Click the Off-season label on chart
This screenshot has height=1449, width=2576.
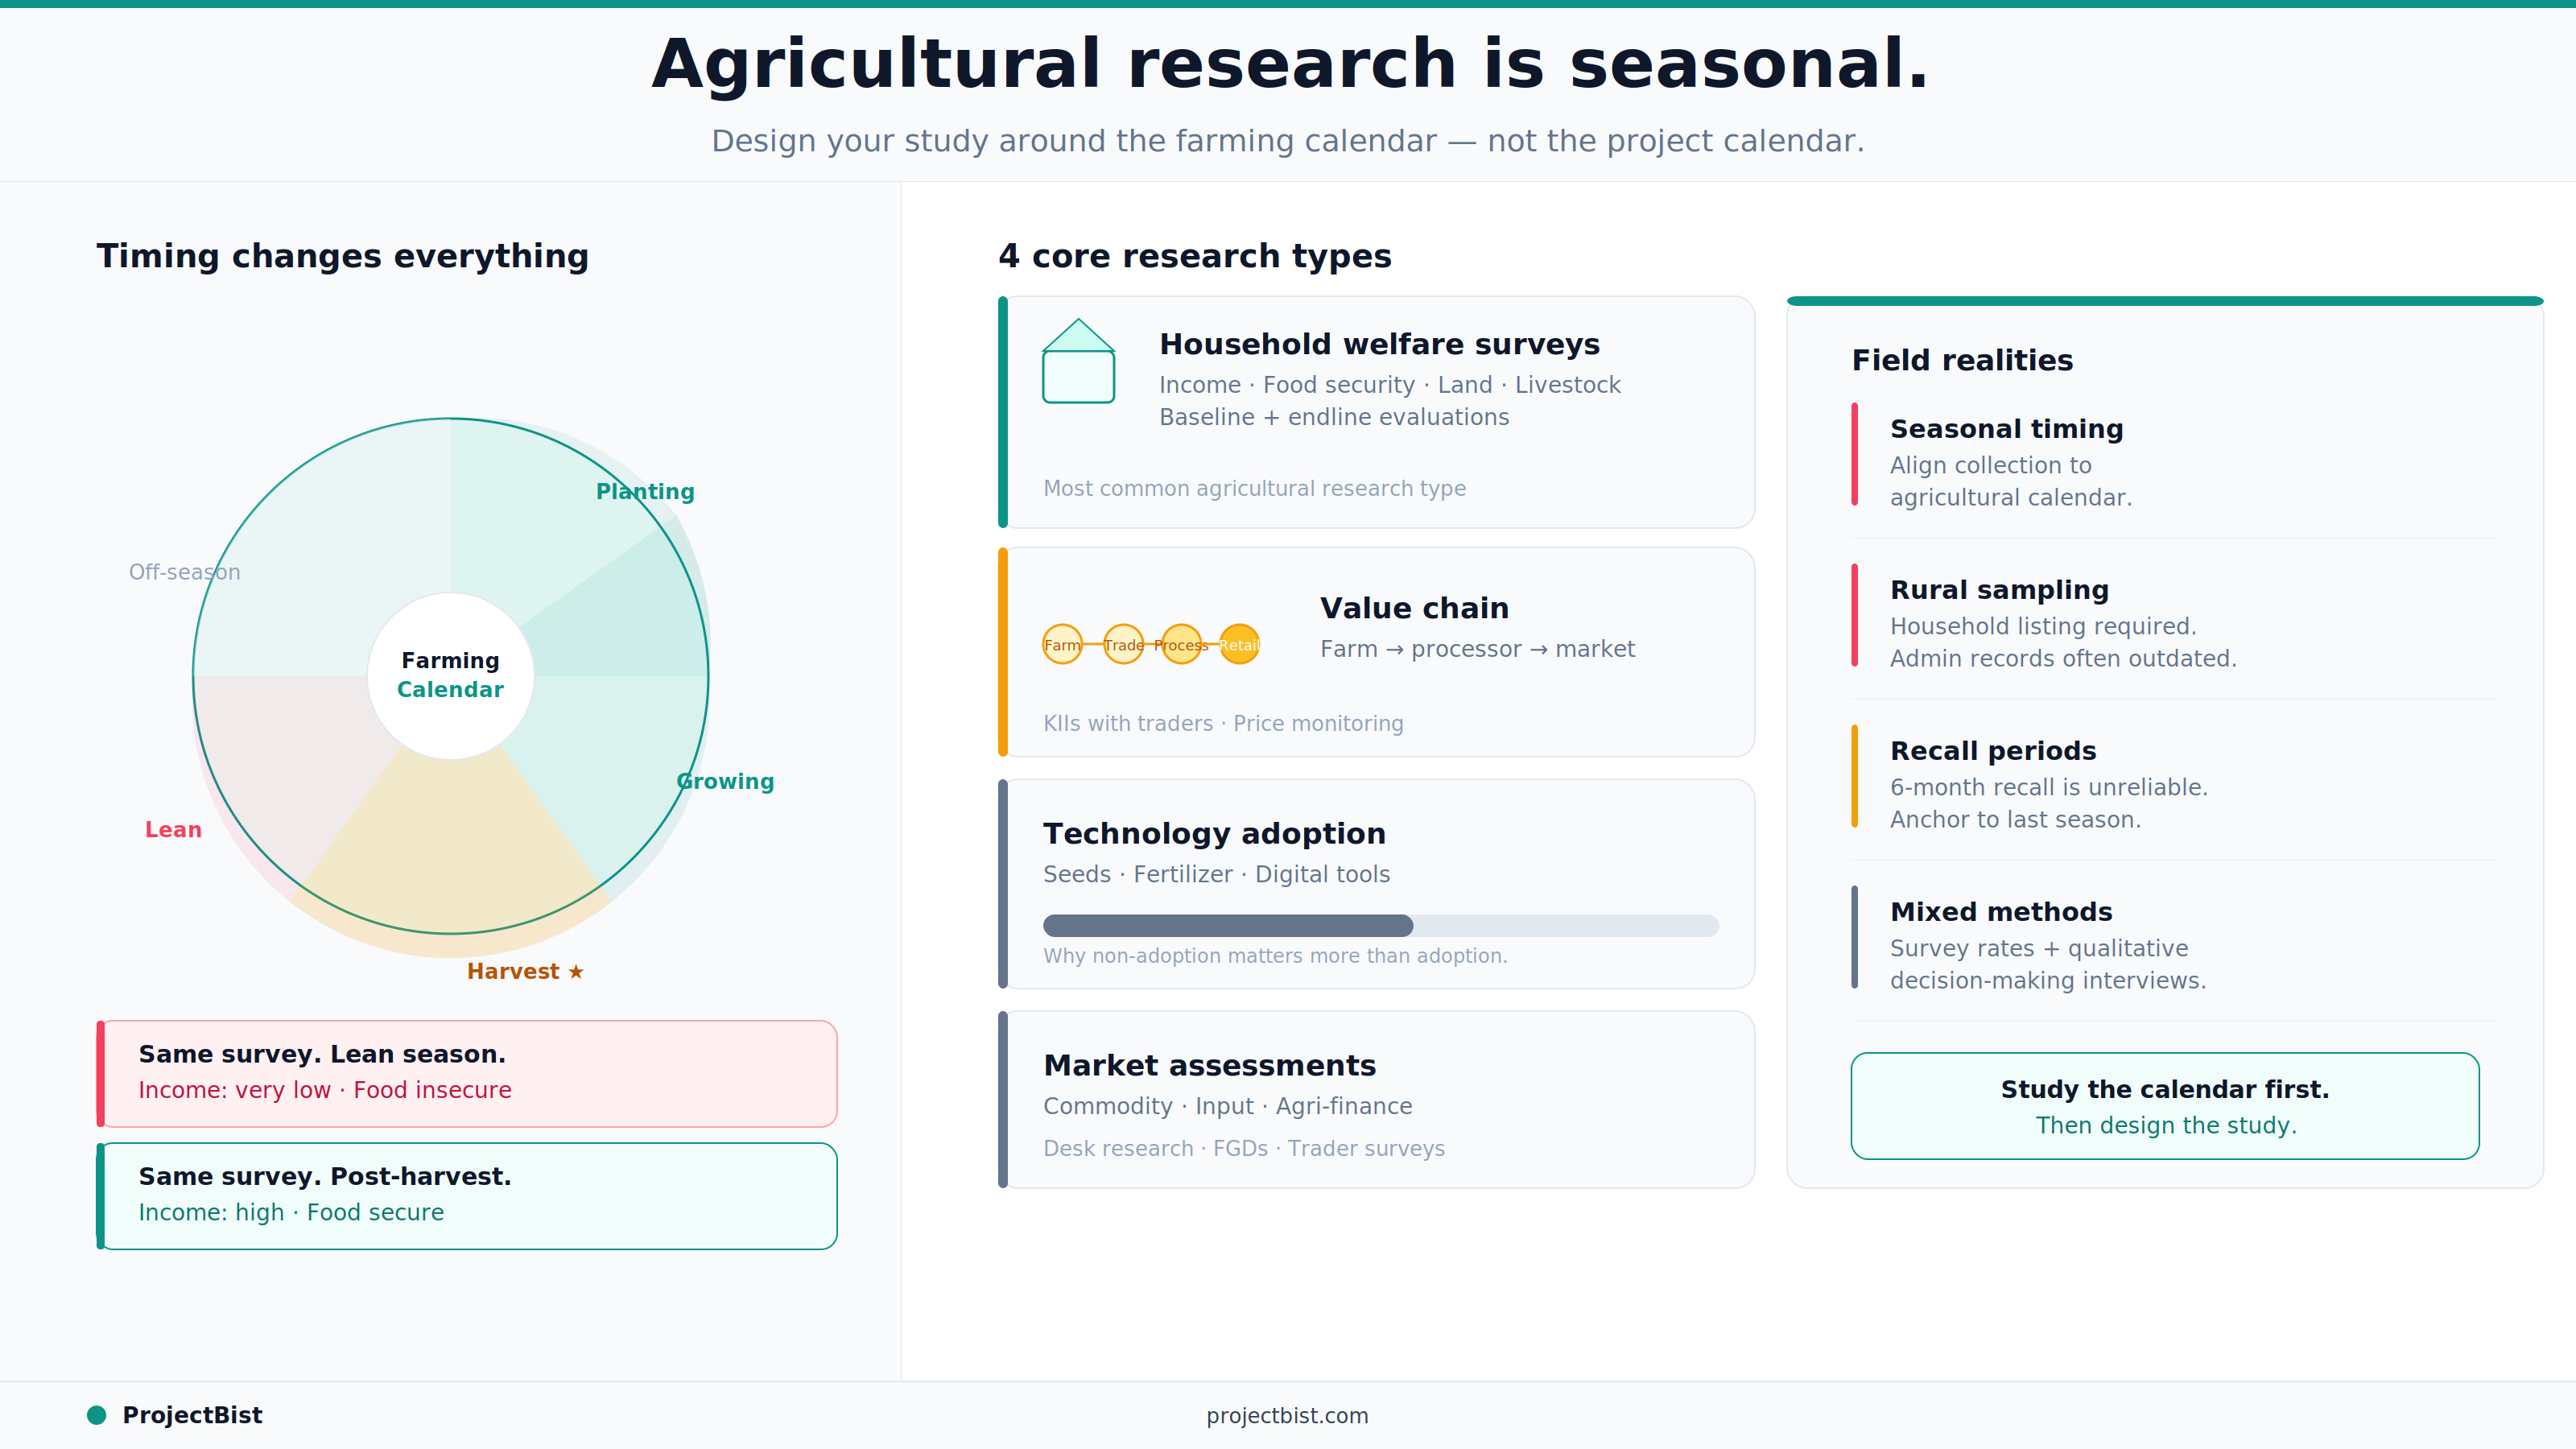pos(185,572)
